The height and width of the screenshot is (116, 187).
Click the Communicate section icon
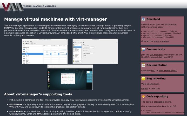pos(143,49)
